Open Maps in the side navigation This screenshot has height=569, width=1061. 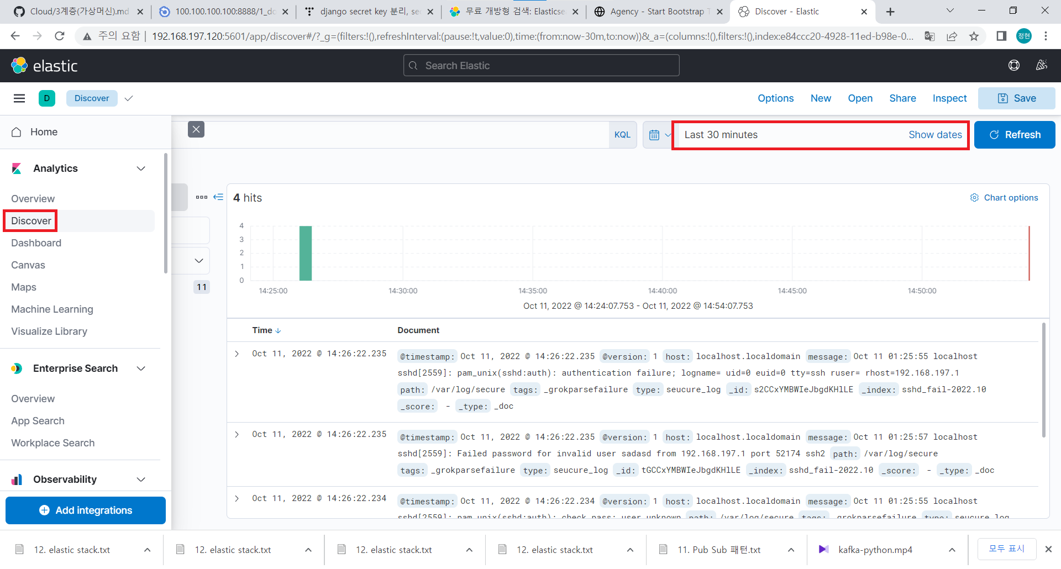(x=24, y=287)
